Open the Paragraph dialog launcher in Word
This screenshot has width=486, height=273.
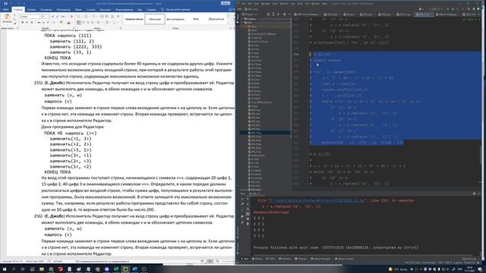[x=120, y=28]
